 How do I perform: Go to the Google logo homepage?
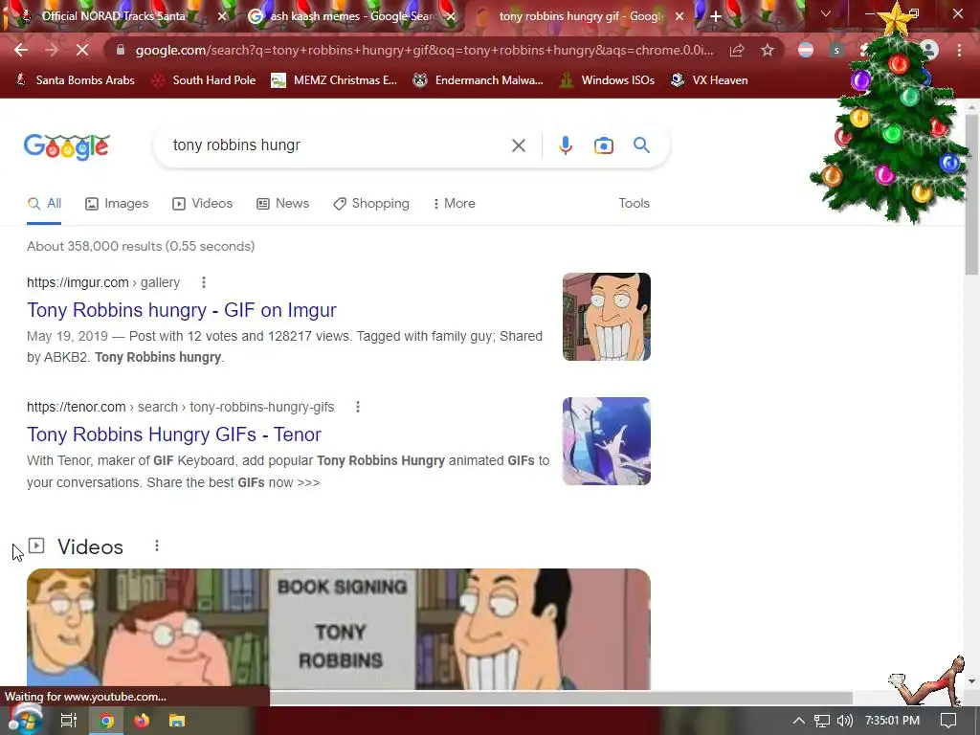click(67, 146)
